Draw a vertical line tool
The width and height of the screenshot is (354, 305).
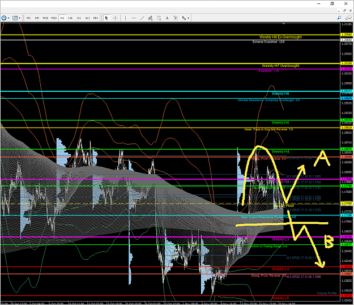(x=125, y=18)
